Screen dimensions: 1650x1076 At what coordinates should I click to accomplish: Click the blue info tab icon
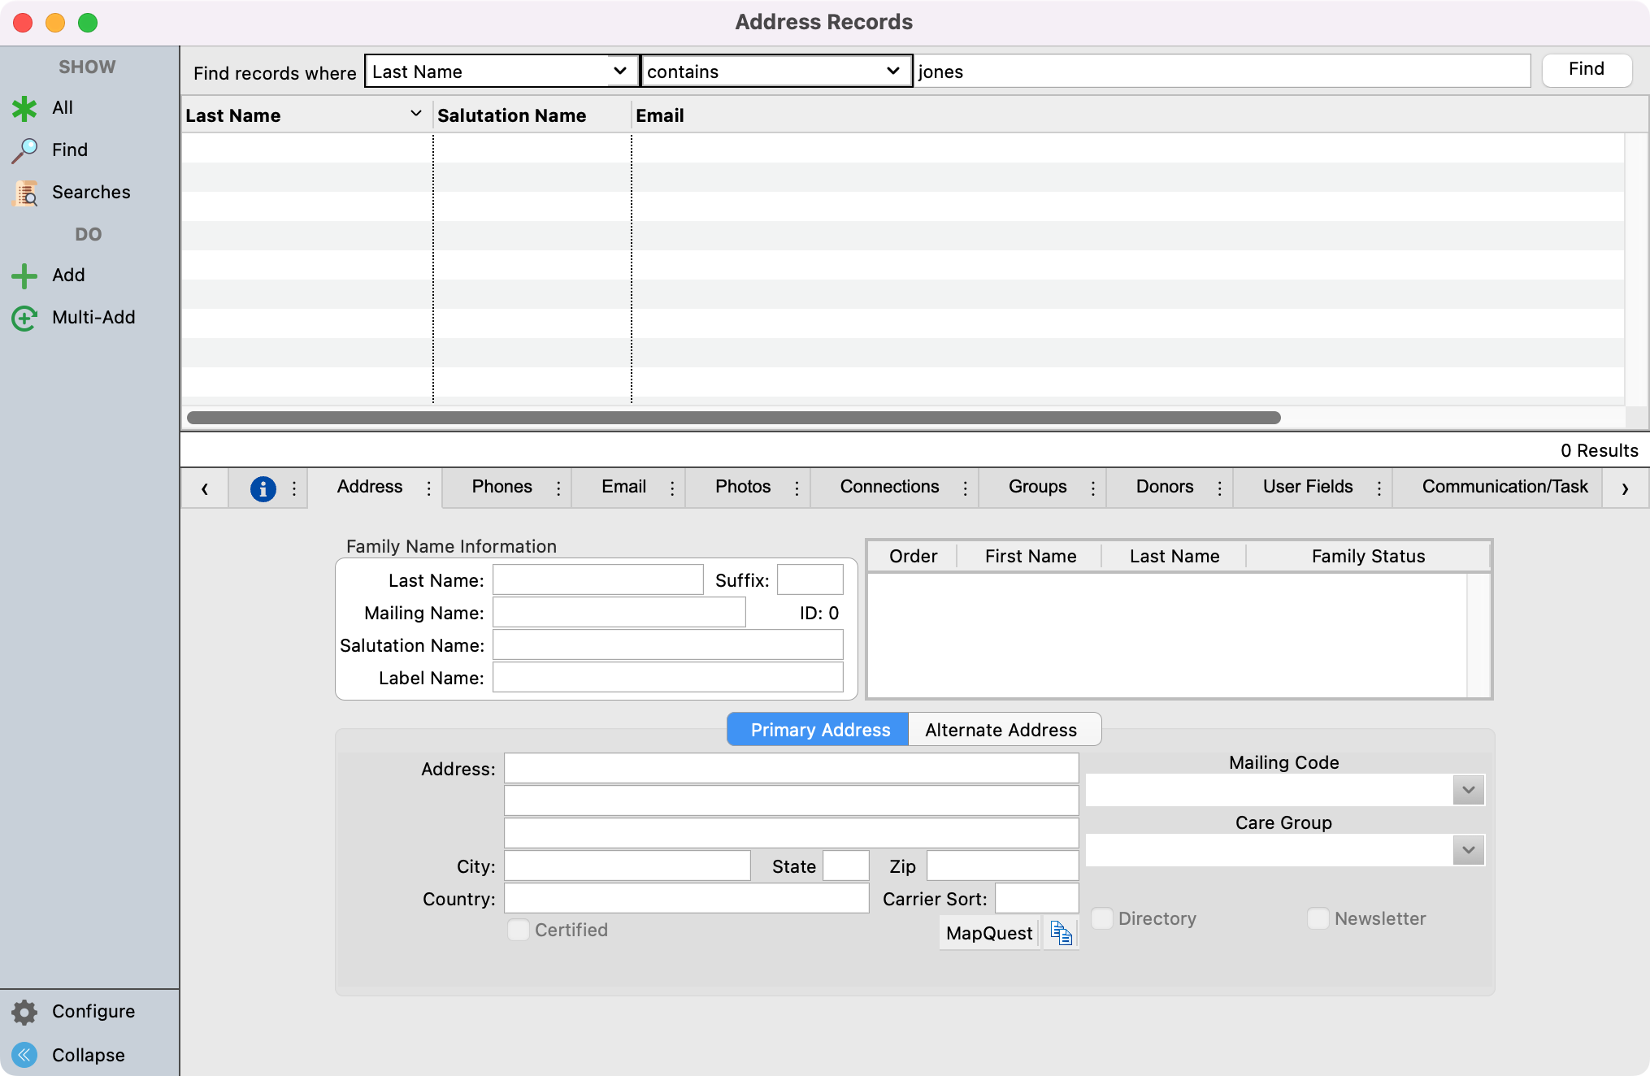coord(263,488)
